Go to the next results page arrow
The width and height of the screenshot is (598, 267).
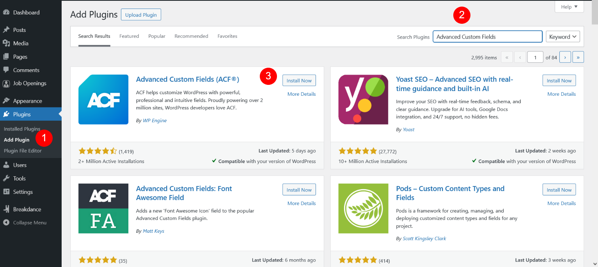[x=565, y=57]
